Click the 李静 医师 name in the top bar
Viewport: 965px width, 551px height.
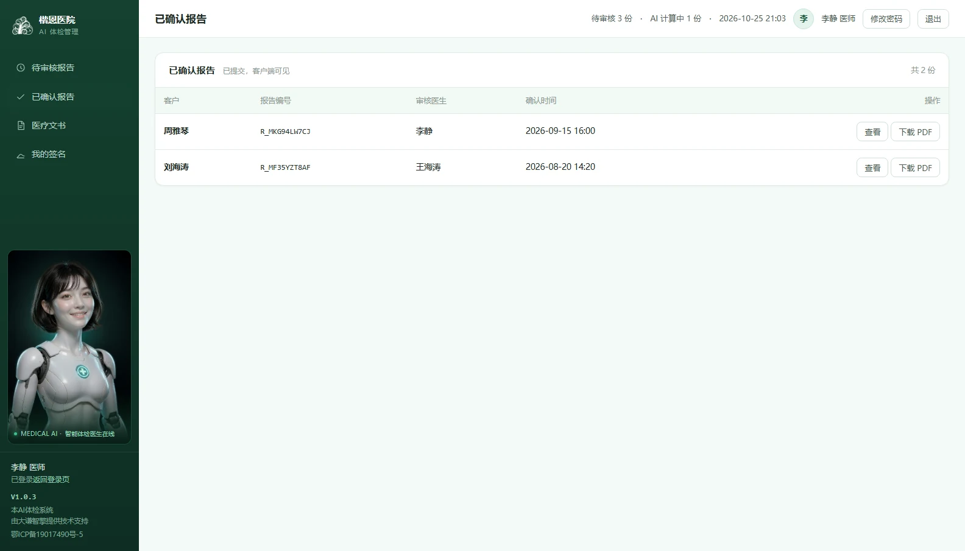838,19
